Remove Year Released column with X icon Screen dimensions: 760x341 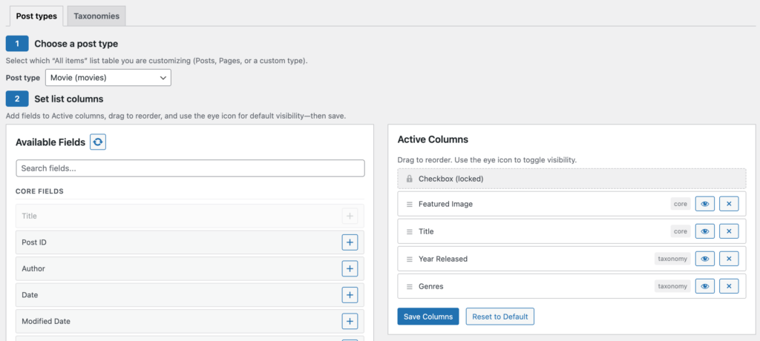729,259
